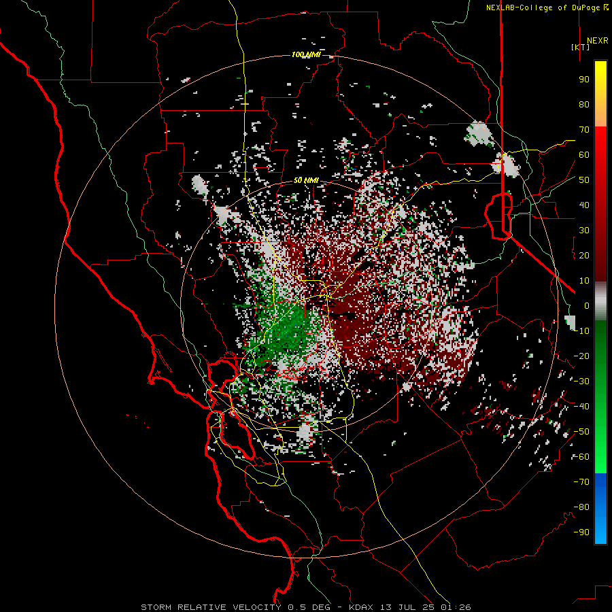Select the -90 value on the velocity scale
This screenshot has width=612, height=612.
pyautogui.click(x=581, y=532)
